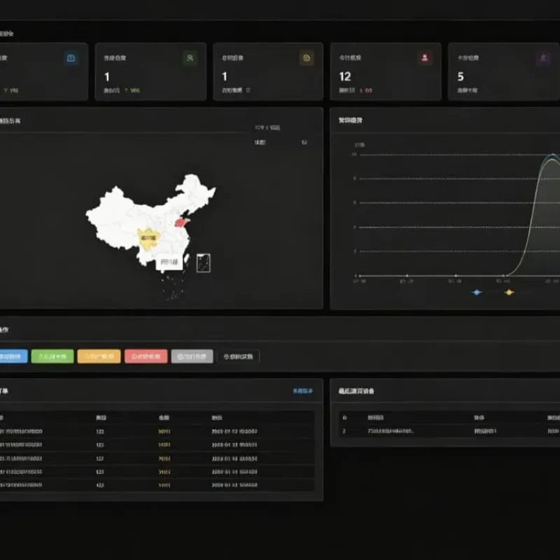Click the purple icon on the 5 card
Viewport: 560px width, 560px height.
(543, 58)
